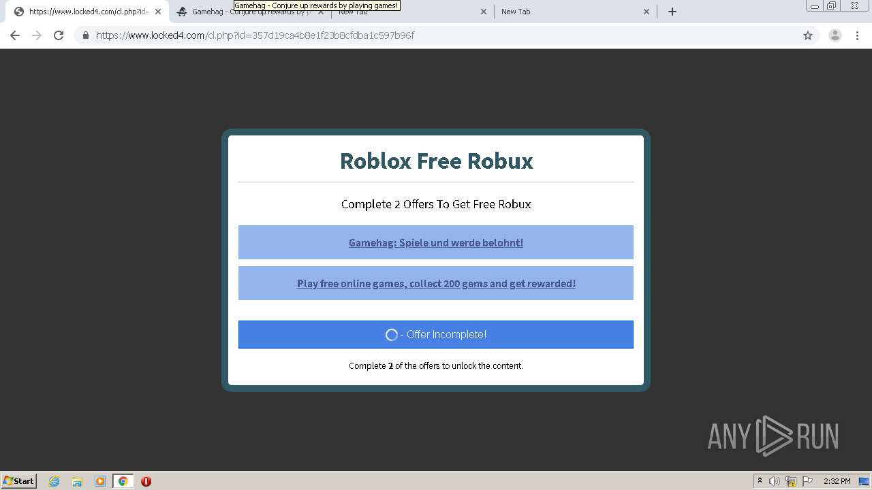
Task: Launch Internet Explorer from the taskbar
Action: (x=54, y=481)
